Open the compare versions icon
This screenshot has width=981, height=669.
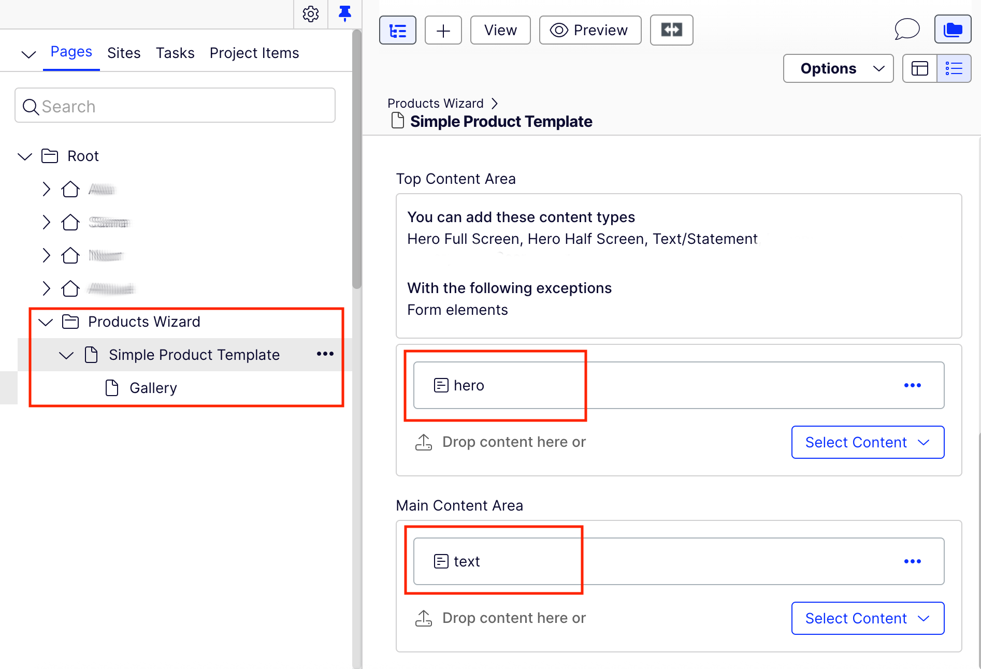point(671,31)
